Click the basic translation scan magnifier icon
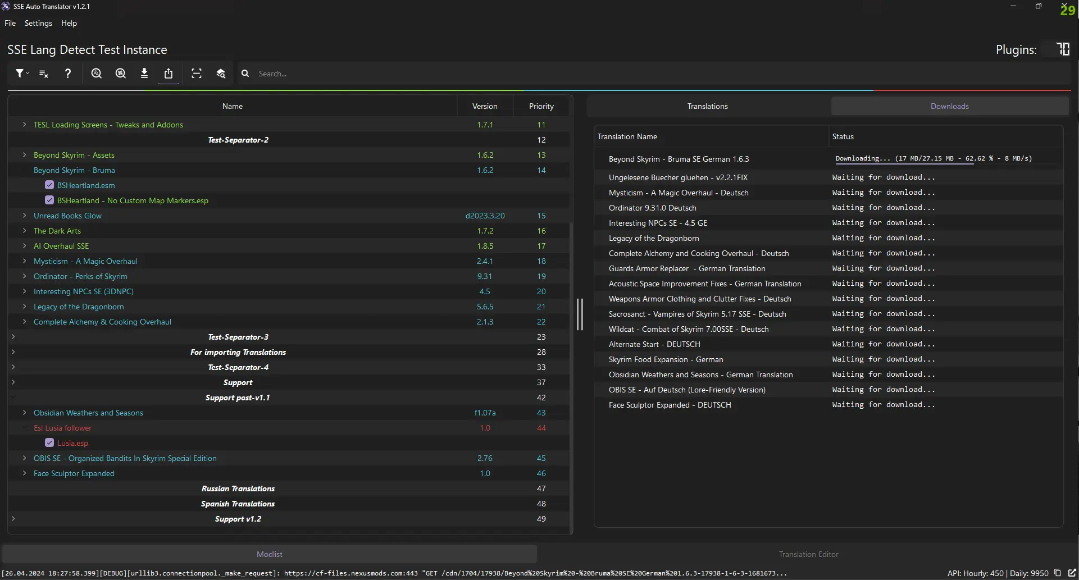The image size is (1079, 580). pos(97,74)
